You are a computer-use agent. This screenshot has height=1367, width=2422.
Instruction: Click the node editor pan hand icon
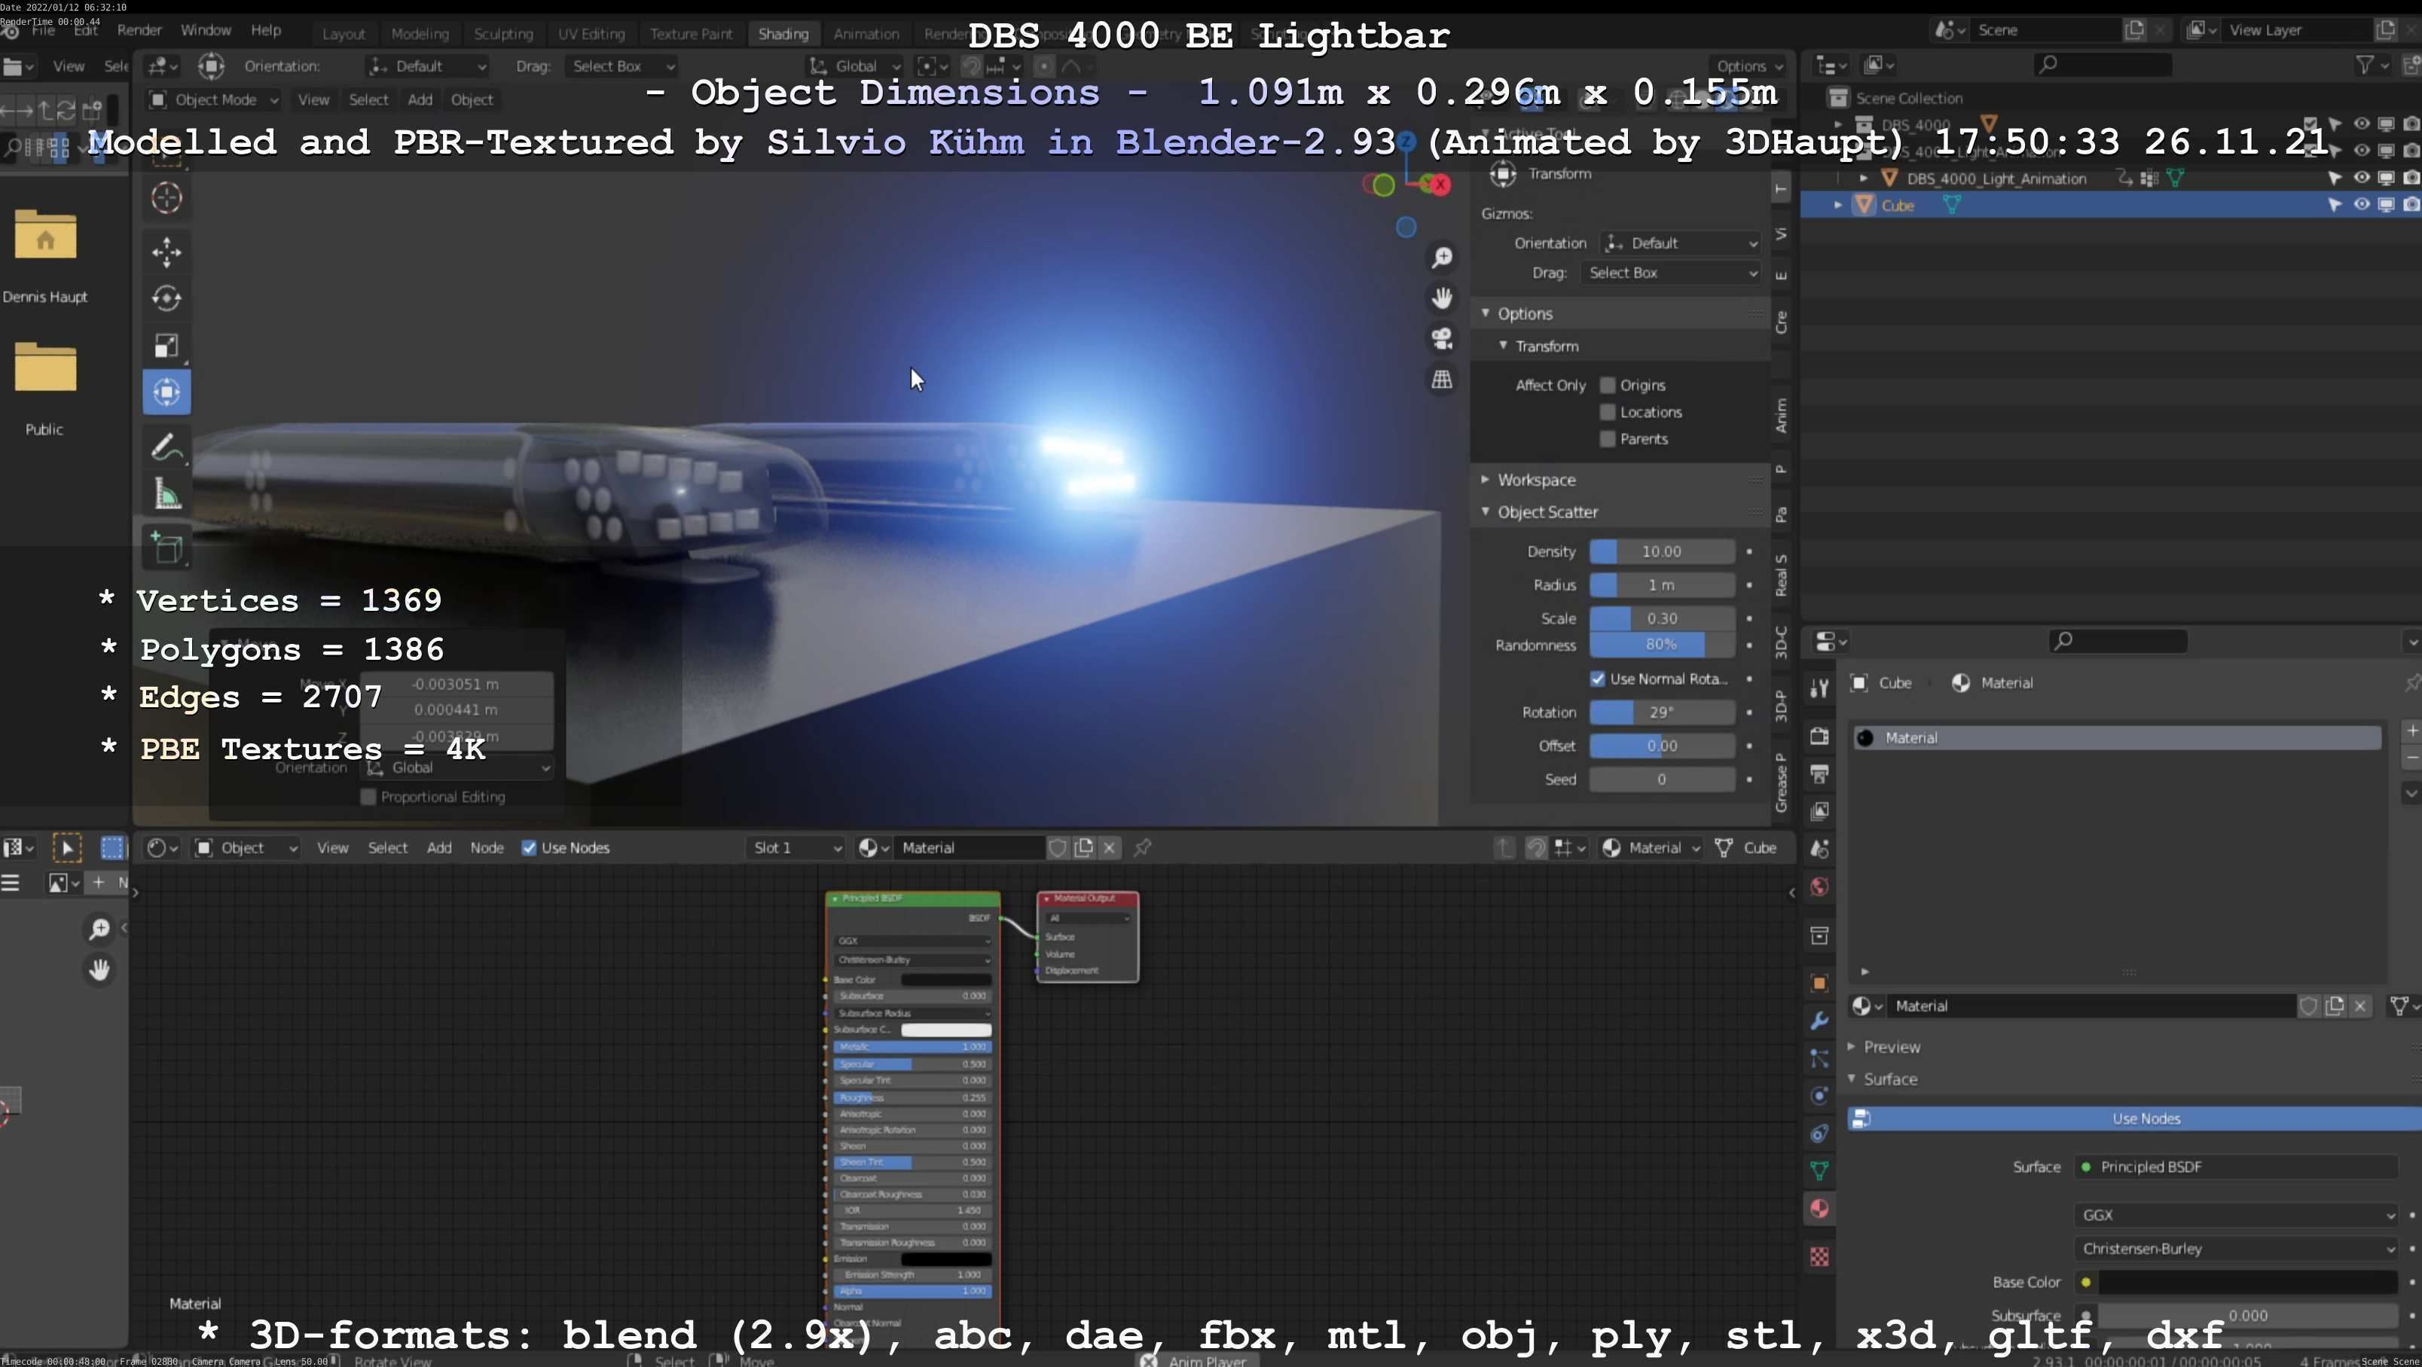pos(99,969)
